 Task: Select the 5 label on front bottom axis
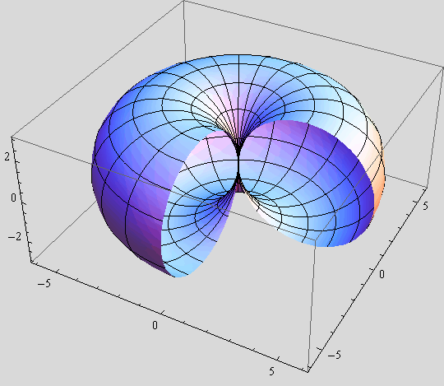point(271,371)
